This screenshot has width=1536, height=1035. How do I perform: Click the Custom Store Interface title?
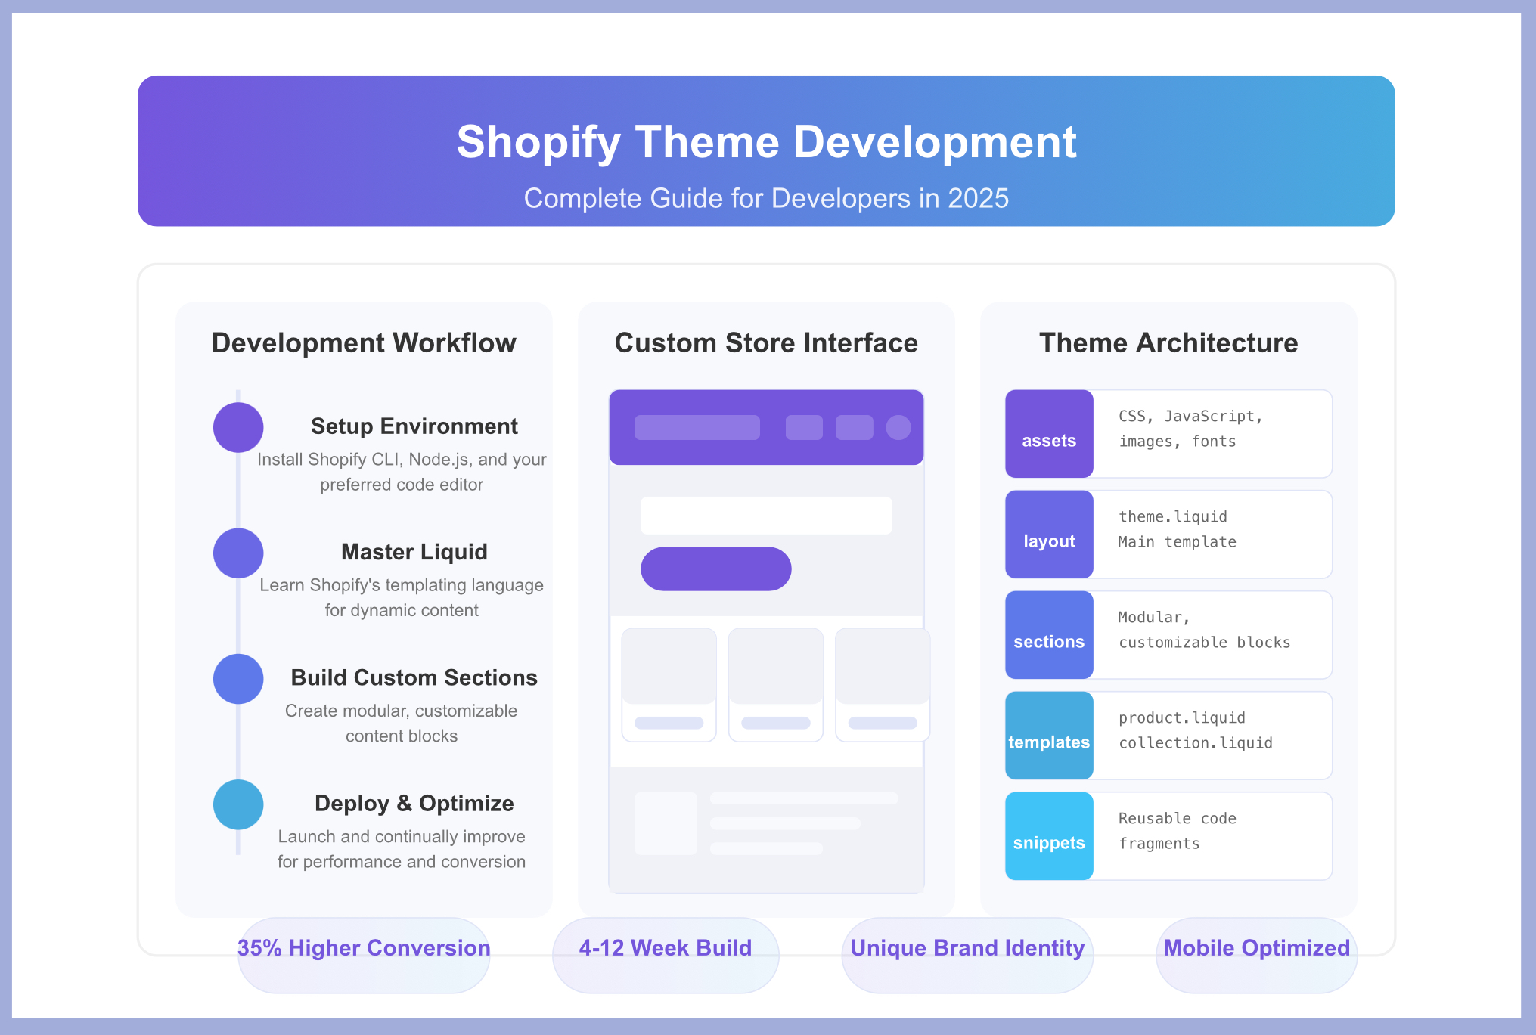[766, 342]
